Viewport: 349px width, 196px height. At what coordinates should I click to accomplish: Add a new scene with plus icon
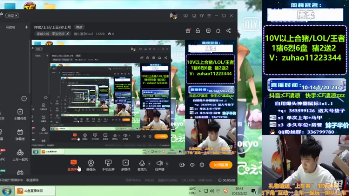click(27, 27)
